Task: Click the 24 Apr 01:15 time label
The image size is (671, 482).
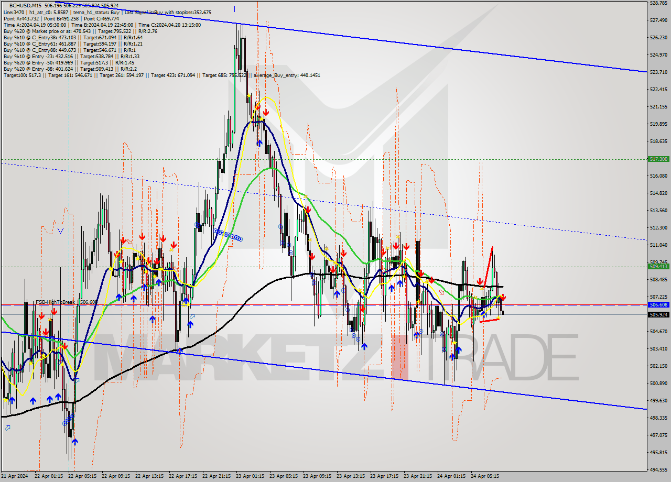Action: 451,476
